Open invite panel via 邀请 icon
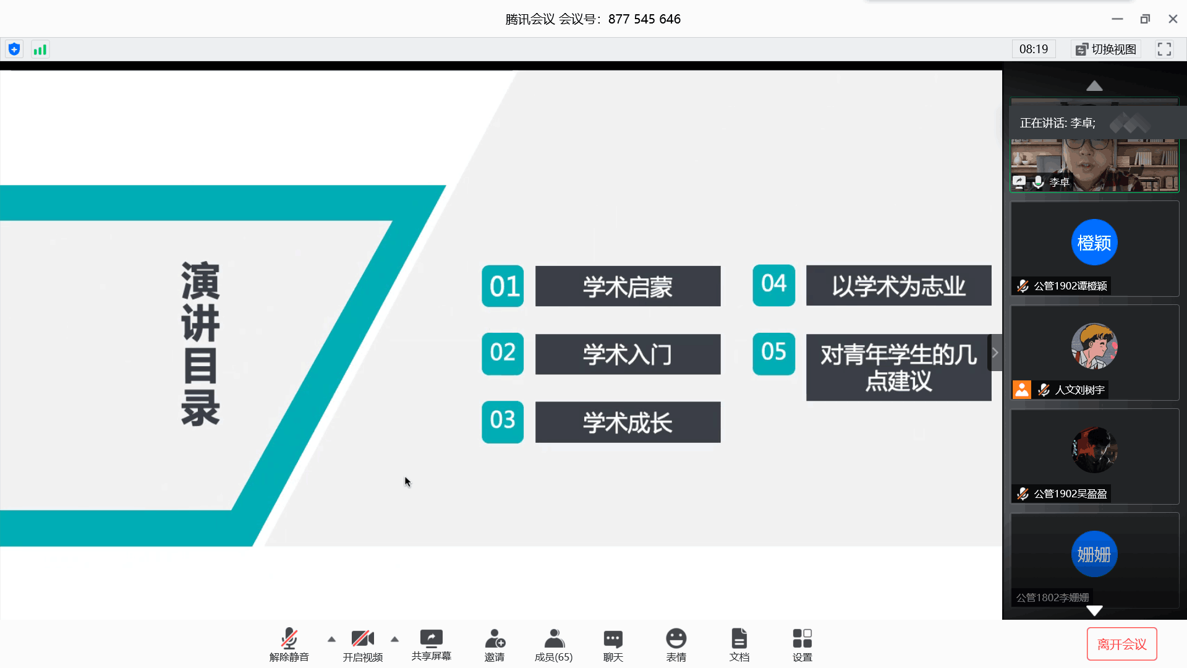This screenshot has width=1187, height=668. (495, 644)
